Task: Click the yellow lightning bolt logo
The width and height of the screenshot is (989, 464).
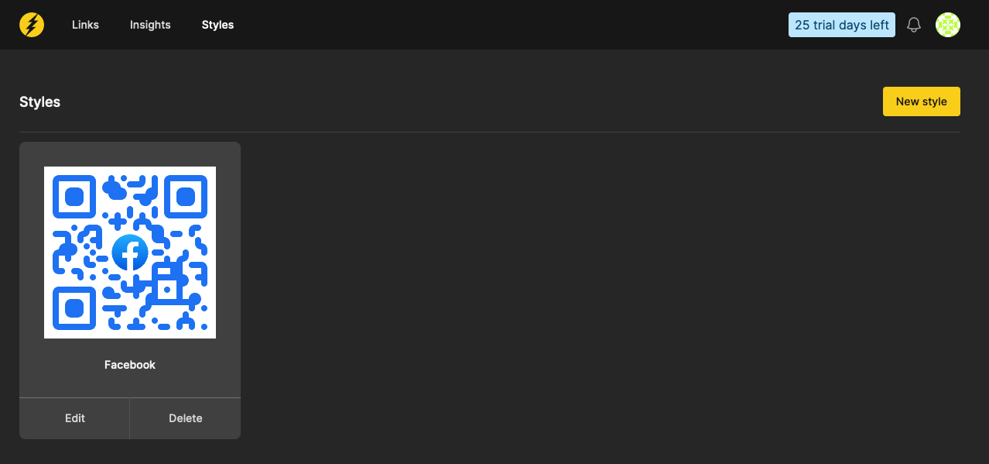Action: 32,25
